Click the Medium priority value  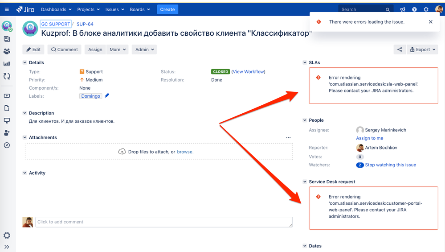[x=94, y=80]
